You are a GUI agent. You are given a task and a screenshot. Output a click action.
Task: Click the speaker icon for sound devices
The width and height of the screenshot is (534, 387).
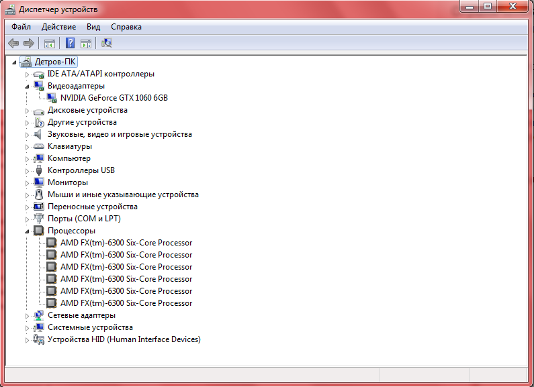pos(38,134)
